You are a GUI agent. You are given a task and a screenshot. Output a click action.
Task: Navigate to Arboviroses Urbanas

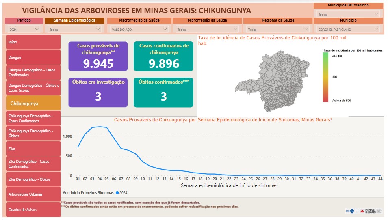pyautogui.click(x=33, y=194)
